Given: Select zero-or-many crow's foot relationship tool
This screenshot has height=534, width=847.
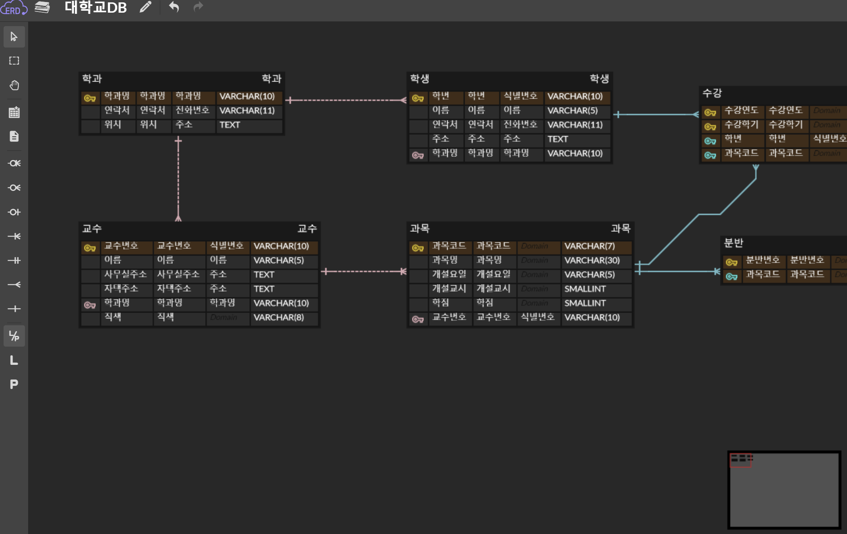Looking at the screenshot, I should [x=14, y=187].
